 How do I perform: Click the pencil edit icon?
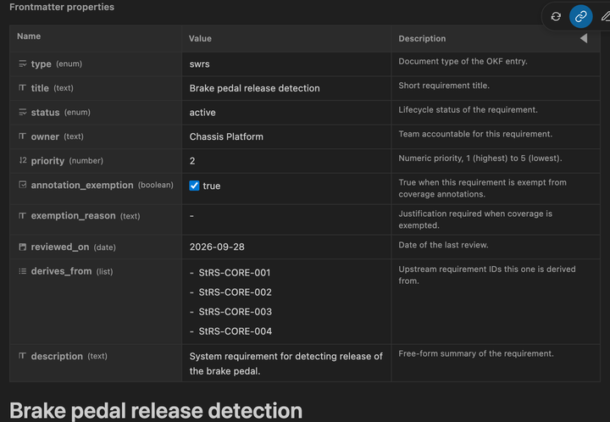[605, 16]
